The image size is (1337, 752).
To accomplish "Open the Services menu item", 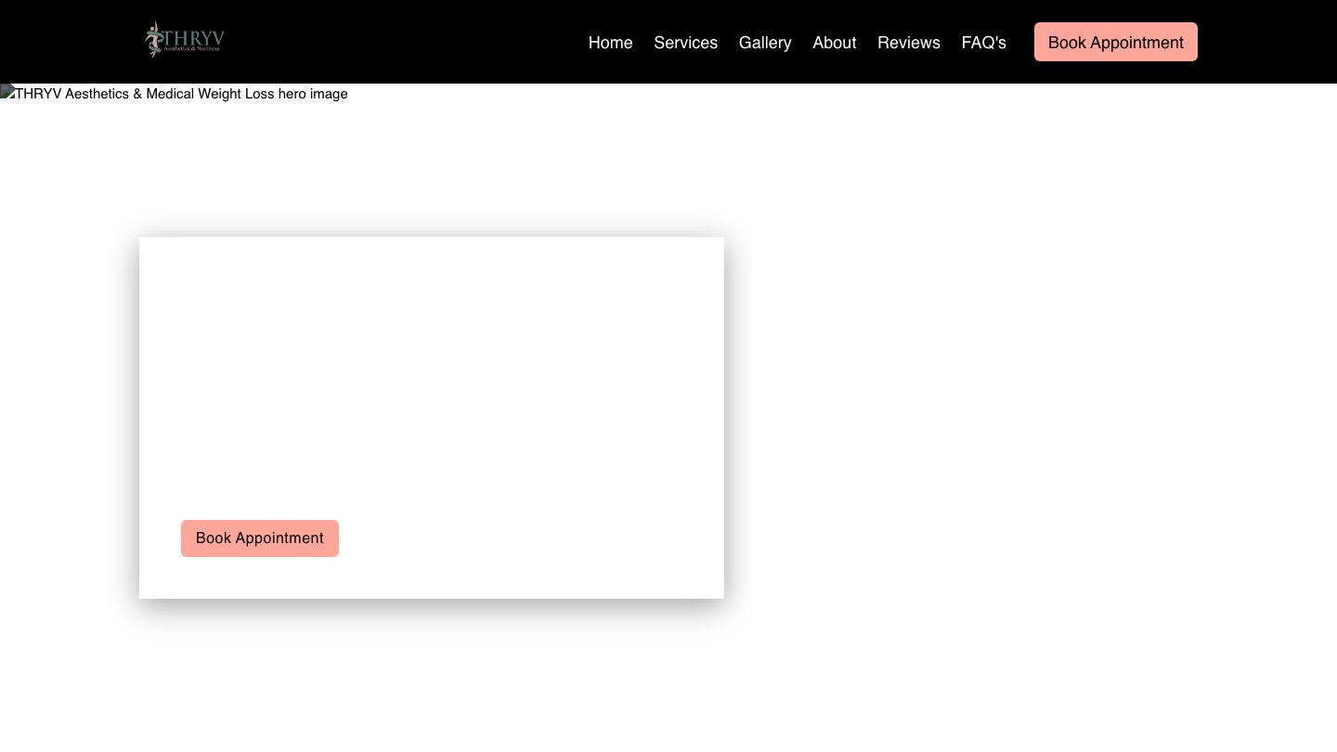I will 685,43.
